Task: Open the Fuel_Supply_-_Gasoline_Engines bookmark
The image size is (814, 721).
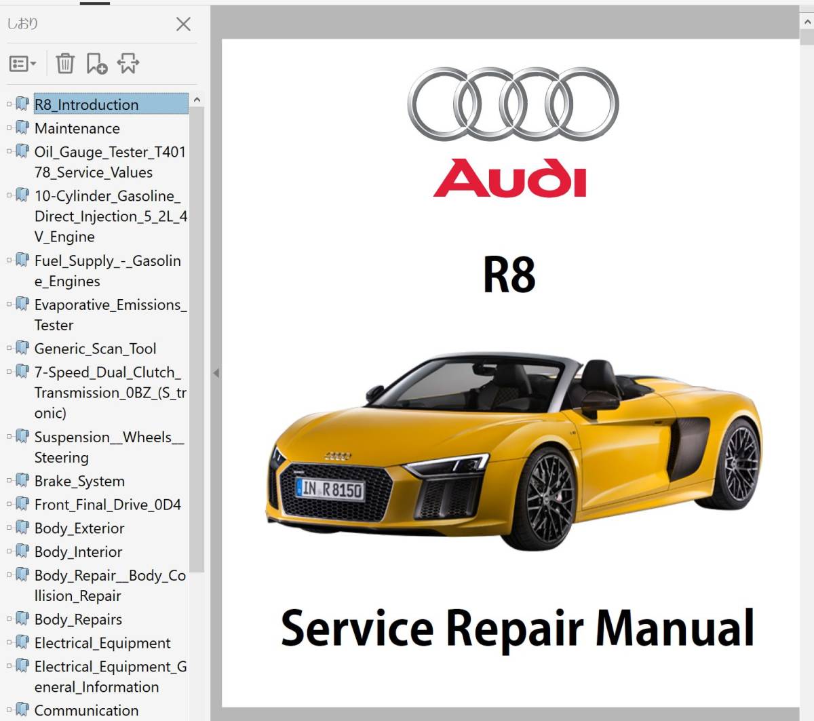Action: pyautogui.click(x=108, y=271)
